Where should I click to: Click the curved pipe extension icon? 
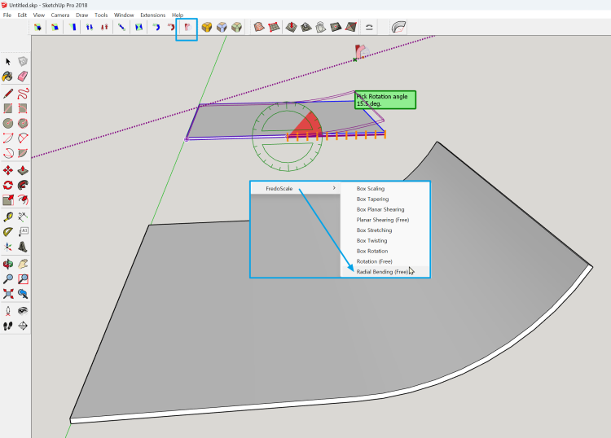(x=398, y=27)
